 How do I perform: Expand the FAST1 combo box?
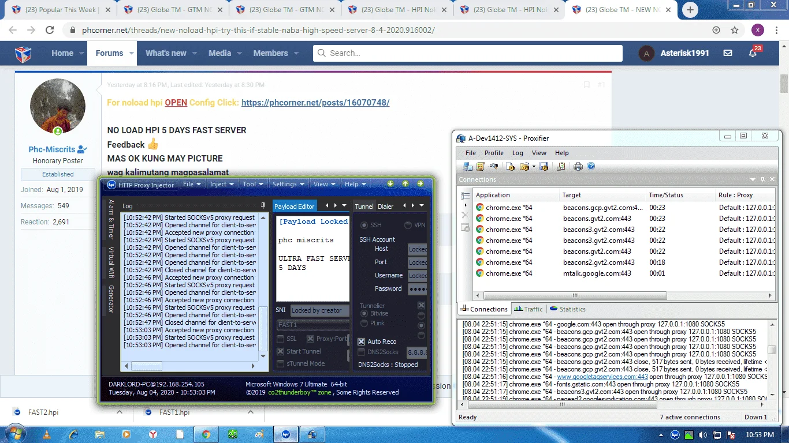[x=313, y=325]
